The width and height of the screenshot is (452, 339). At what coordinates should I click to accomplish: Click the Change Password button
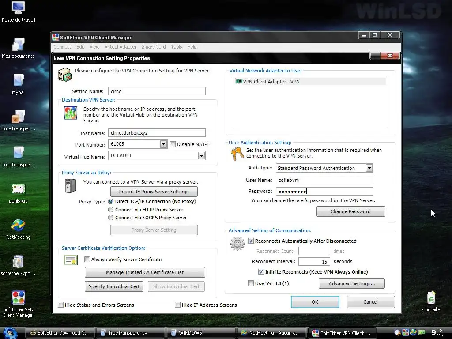tap(350, 211)
